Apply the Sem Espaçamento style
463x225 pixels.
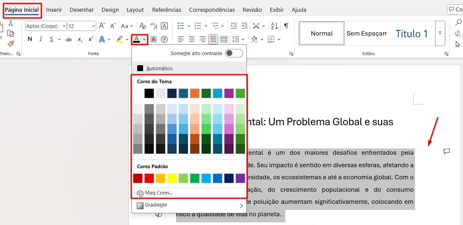366,33
